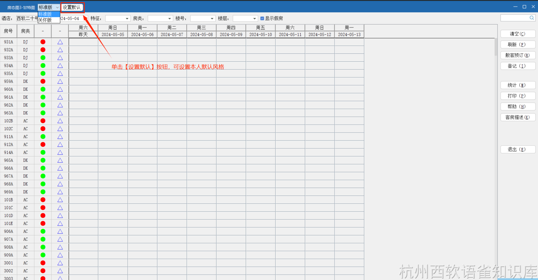Click the green status dot for room 909A
The width and height of the screenshot is (538, 280).
(43, 255)
